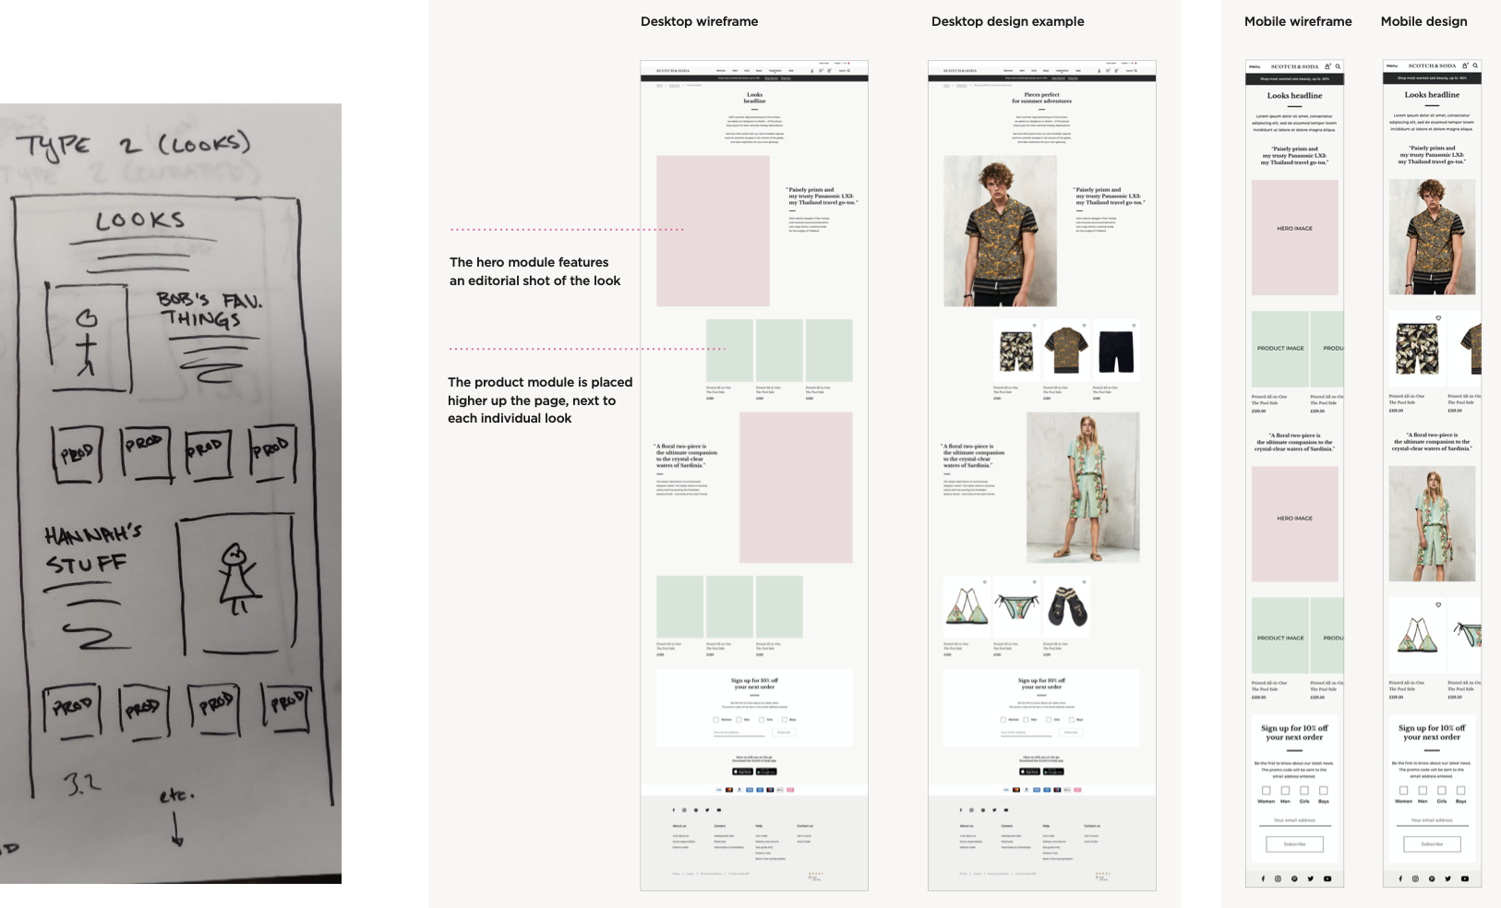
Task: Click pink hero placeholder beside Paisley quote, Desktop wireframe
Action: coord(713,231)
